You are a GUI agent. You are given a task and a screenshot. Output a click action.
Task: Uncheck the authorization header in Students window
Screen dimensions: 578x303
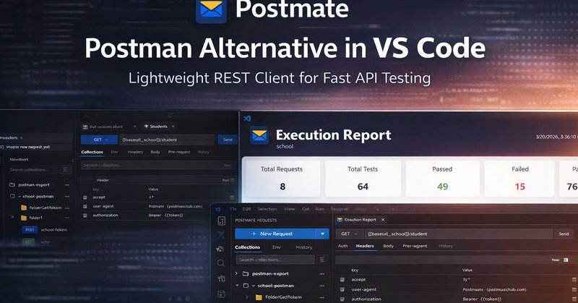85,215
